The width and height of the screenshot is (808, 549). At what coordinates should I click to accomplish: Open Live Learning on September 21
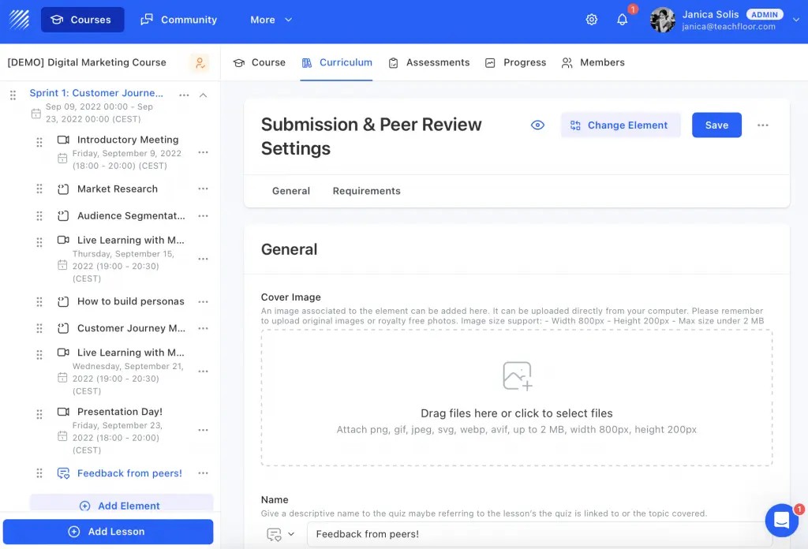[x=130, y=353]
